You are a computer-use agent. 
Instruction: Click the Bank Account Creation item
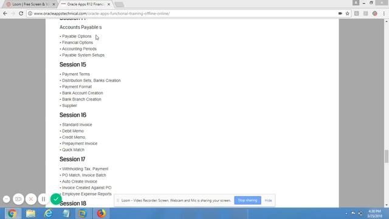[83, 93]
